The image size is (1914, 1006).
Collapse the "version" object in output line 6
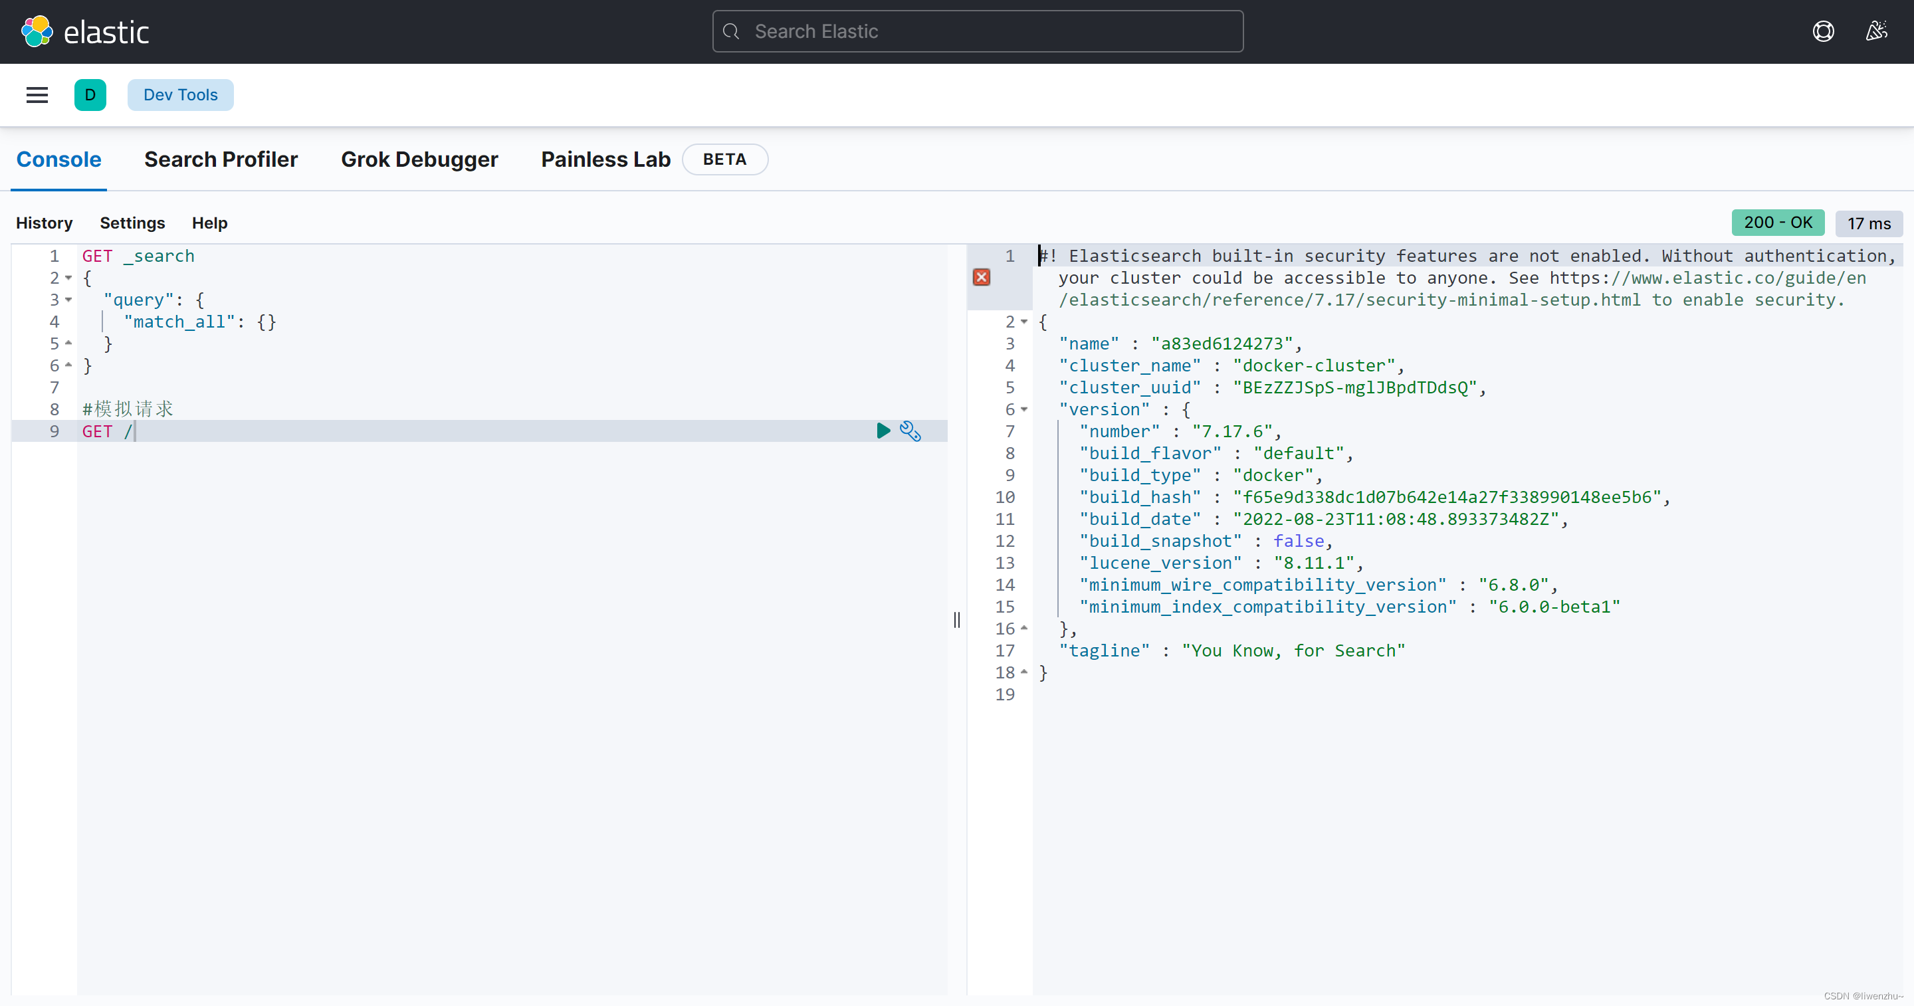click(x=1024, y=409)
